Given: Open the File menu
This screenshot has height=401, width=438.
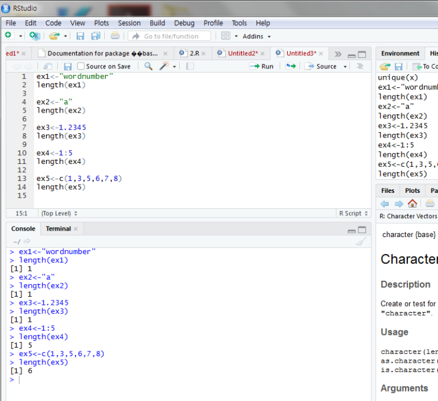Looking at the screenshot, I should click(11, 23).
